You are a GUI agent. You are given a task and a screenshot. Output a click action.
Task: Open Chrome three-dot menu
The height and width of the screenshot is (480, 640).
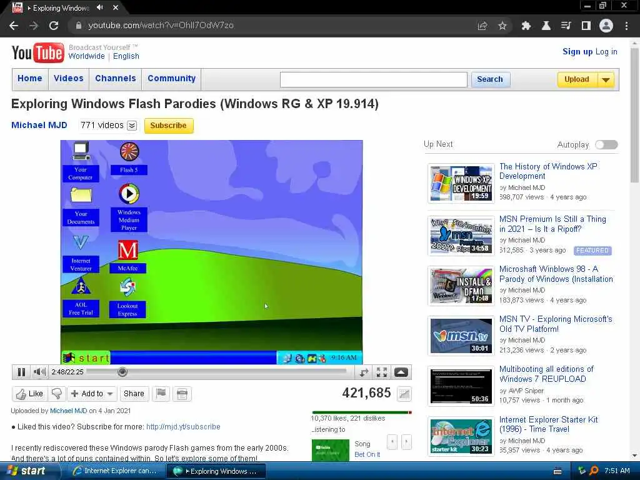626,26
